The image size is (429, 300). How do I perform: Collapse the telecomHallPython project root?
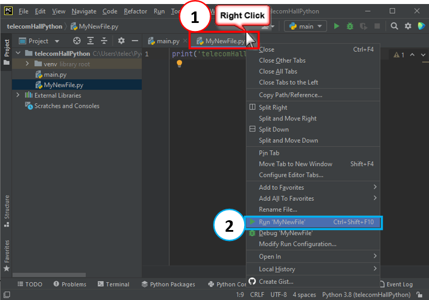(18, 53)
